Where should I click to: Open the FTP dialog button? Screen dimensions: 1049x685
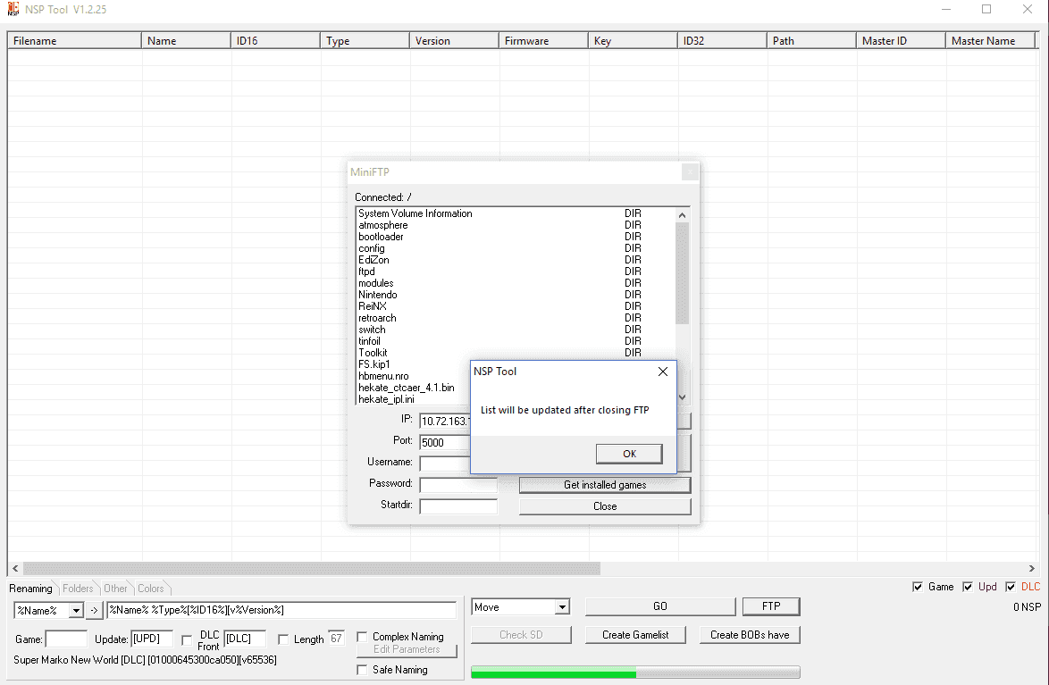pos(771,606)
